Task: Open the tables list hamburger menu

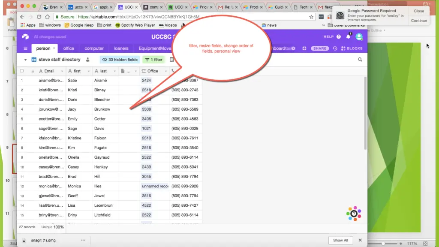Action: coord(25,48)
